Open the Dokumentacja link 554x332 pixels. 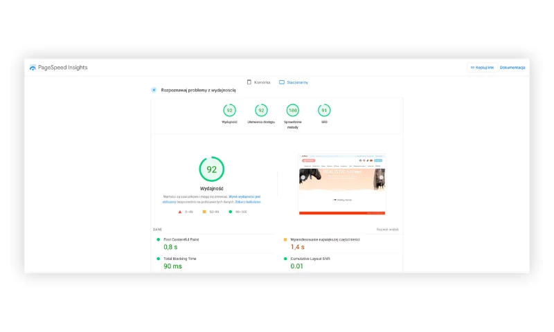tap(512, 68)
